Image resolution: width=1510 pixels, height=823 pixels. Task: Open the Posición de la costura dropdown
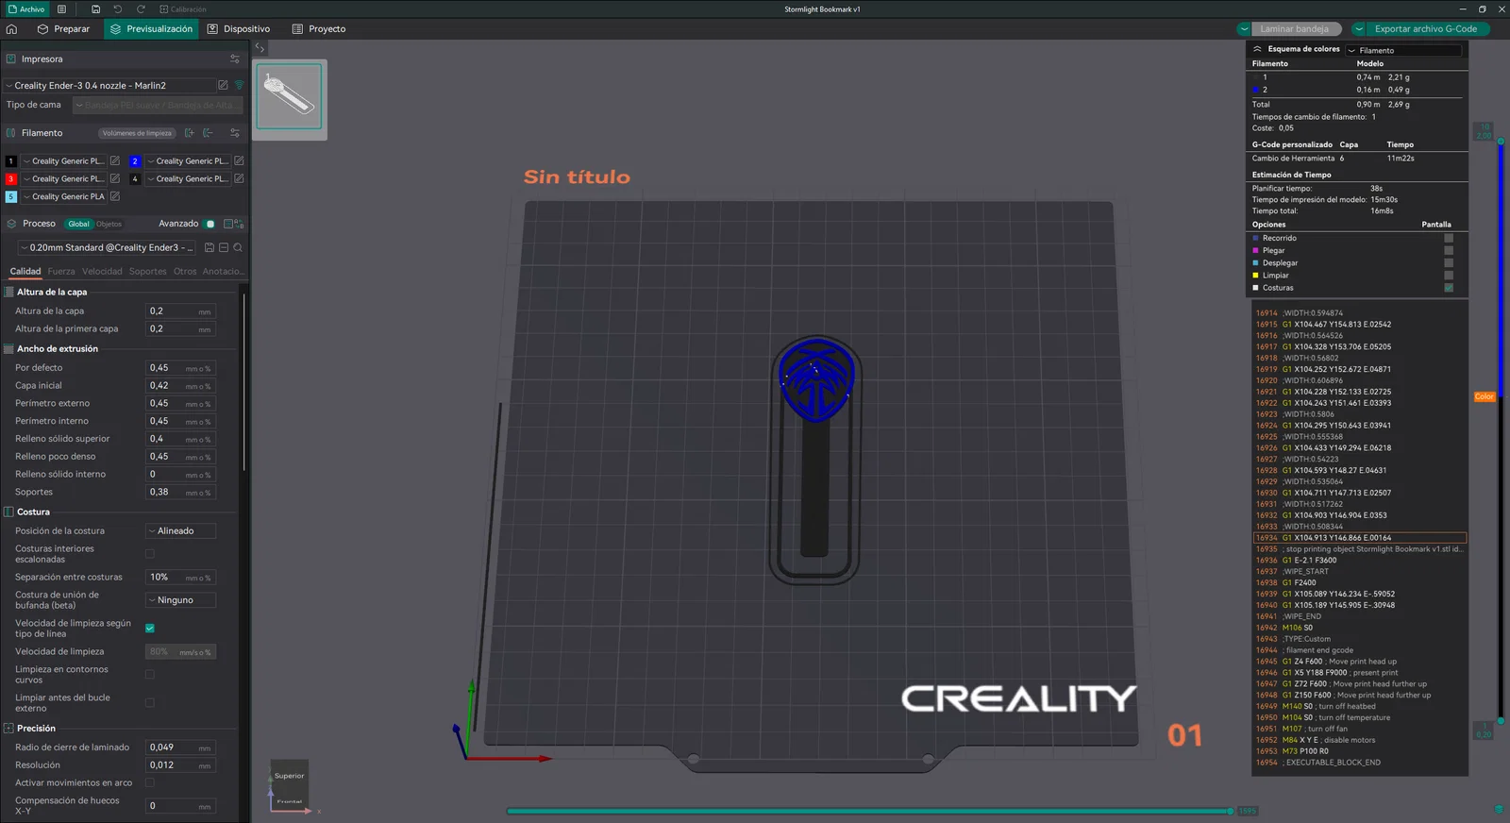(x=180, y=531)
